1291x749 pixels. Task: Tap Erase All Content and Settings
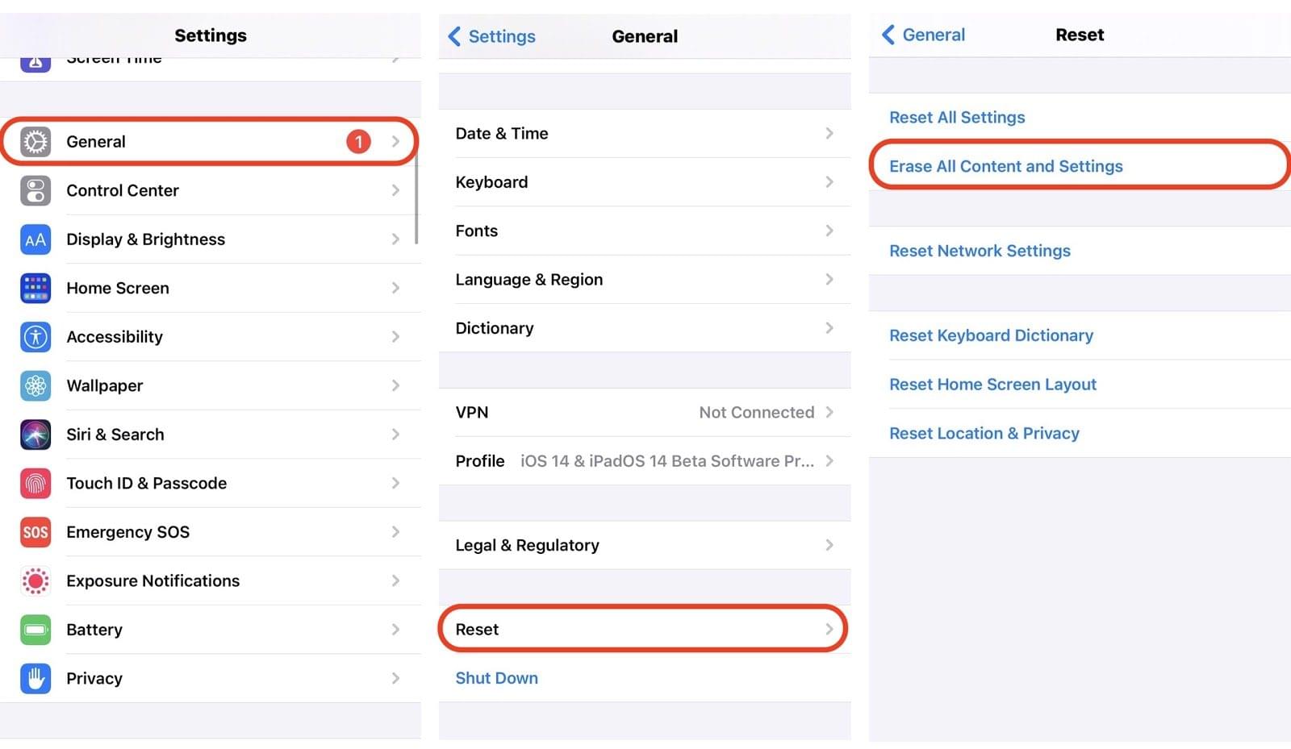pos(1005,166)
